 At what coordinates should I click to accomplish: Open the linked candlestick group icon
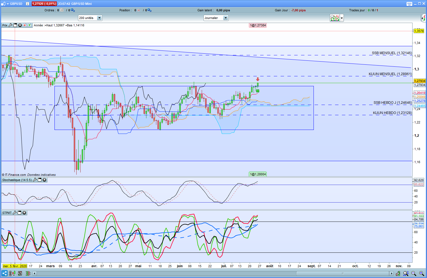click(12, 273)
